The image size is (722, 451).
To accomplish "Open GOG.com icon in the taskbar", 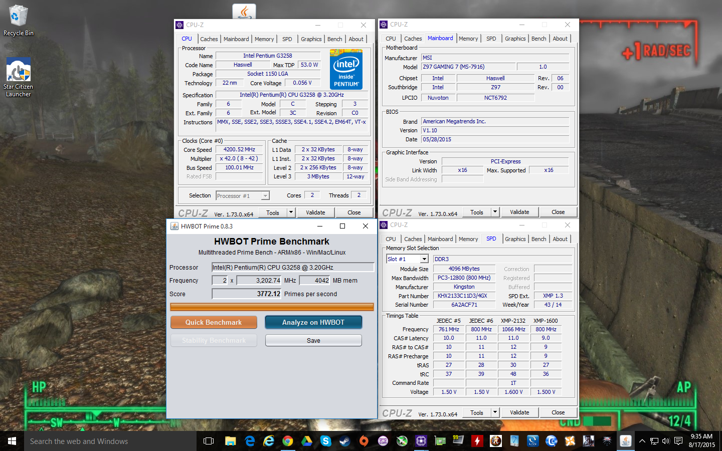I will pyautogui.click(x=383, y=441).
